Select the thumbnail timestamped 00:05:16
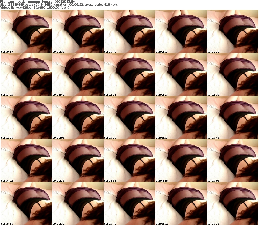The image size is (259, 225). pos(26,203)
